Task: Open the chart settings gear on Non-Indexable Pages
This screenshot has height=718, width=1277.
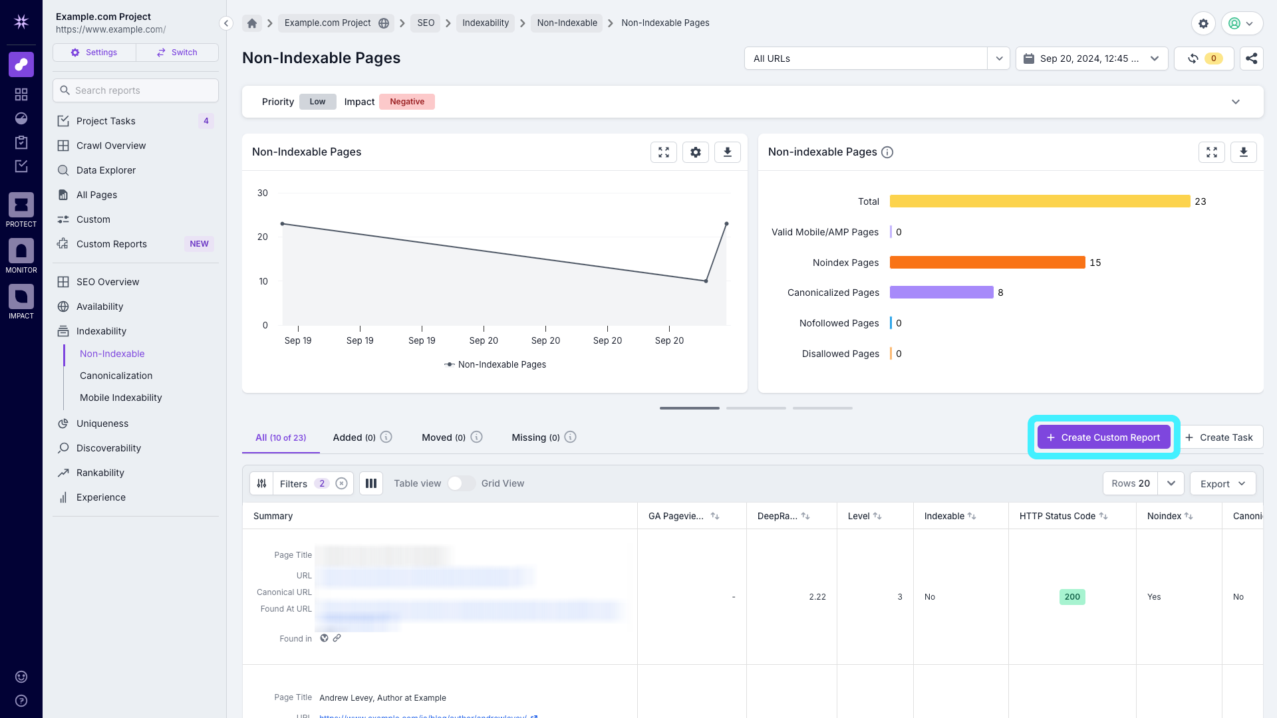Action: (696, 152)
